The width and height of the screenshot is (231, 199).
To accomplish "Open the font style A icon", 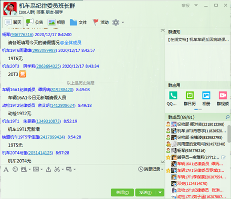I will [x=6, y=169].
